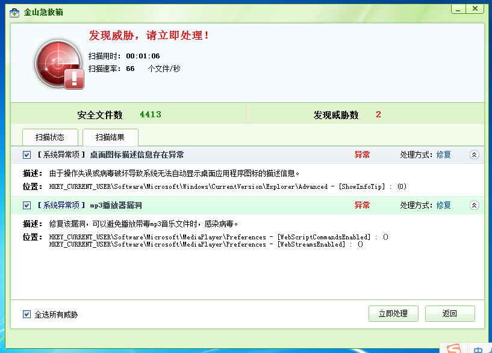
Task: Click the Sogou input method tray icon
Action: 454,349
